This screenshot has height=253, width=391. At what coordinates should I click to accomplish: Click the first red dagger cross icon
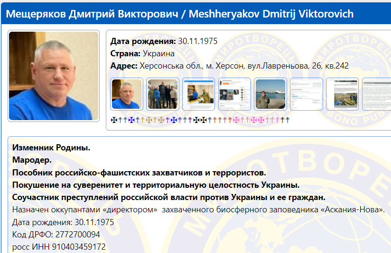[x=215, y=120]
